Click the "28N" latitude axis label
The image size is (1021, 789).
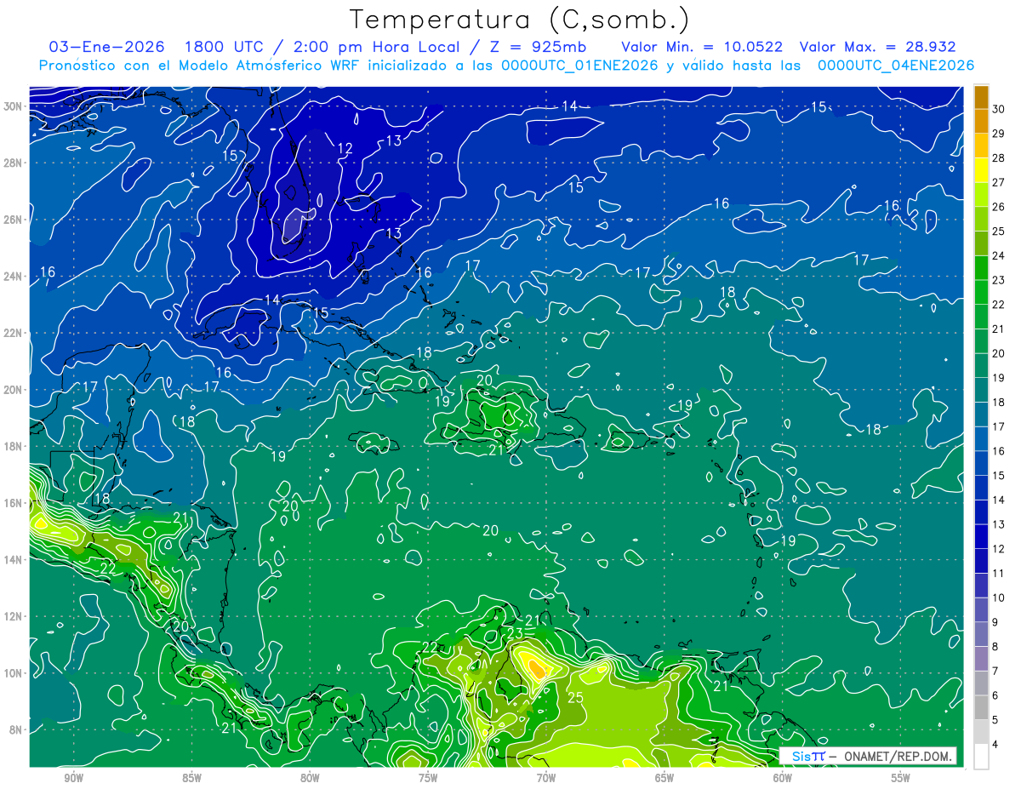pos(13,163)
